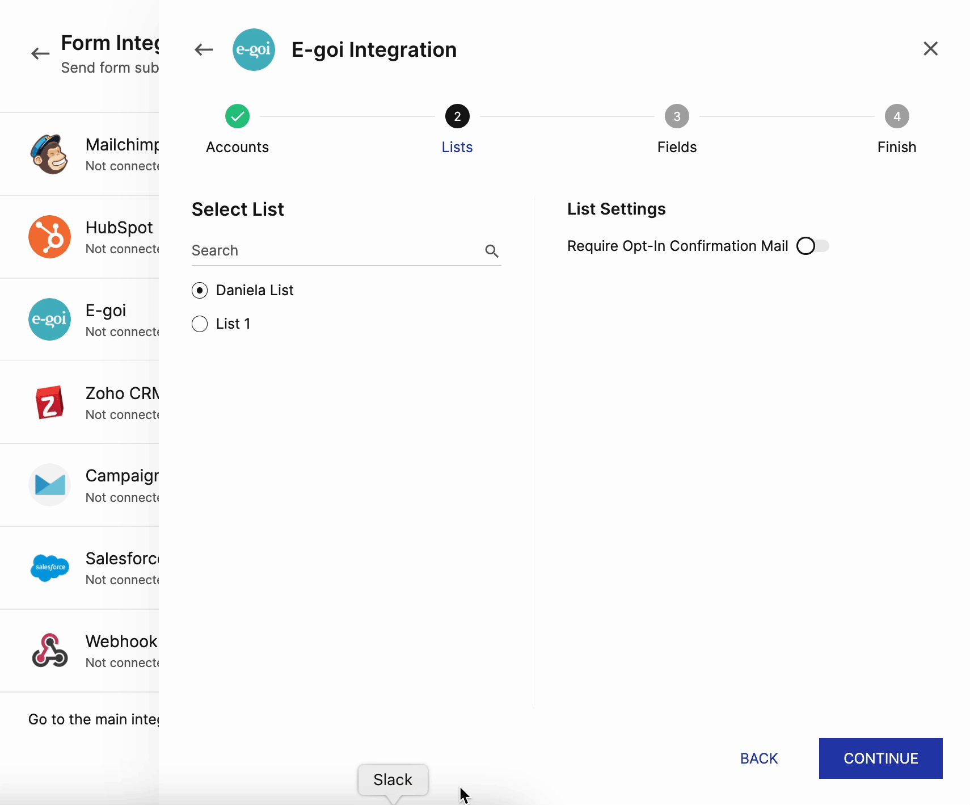Screen dimensions: 970x805
Task: Open the HubSpot integration icon
Action: pos(49,237)
